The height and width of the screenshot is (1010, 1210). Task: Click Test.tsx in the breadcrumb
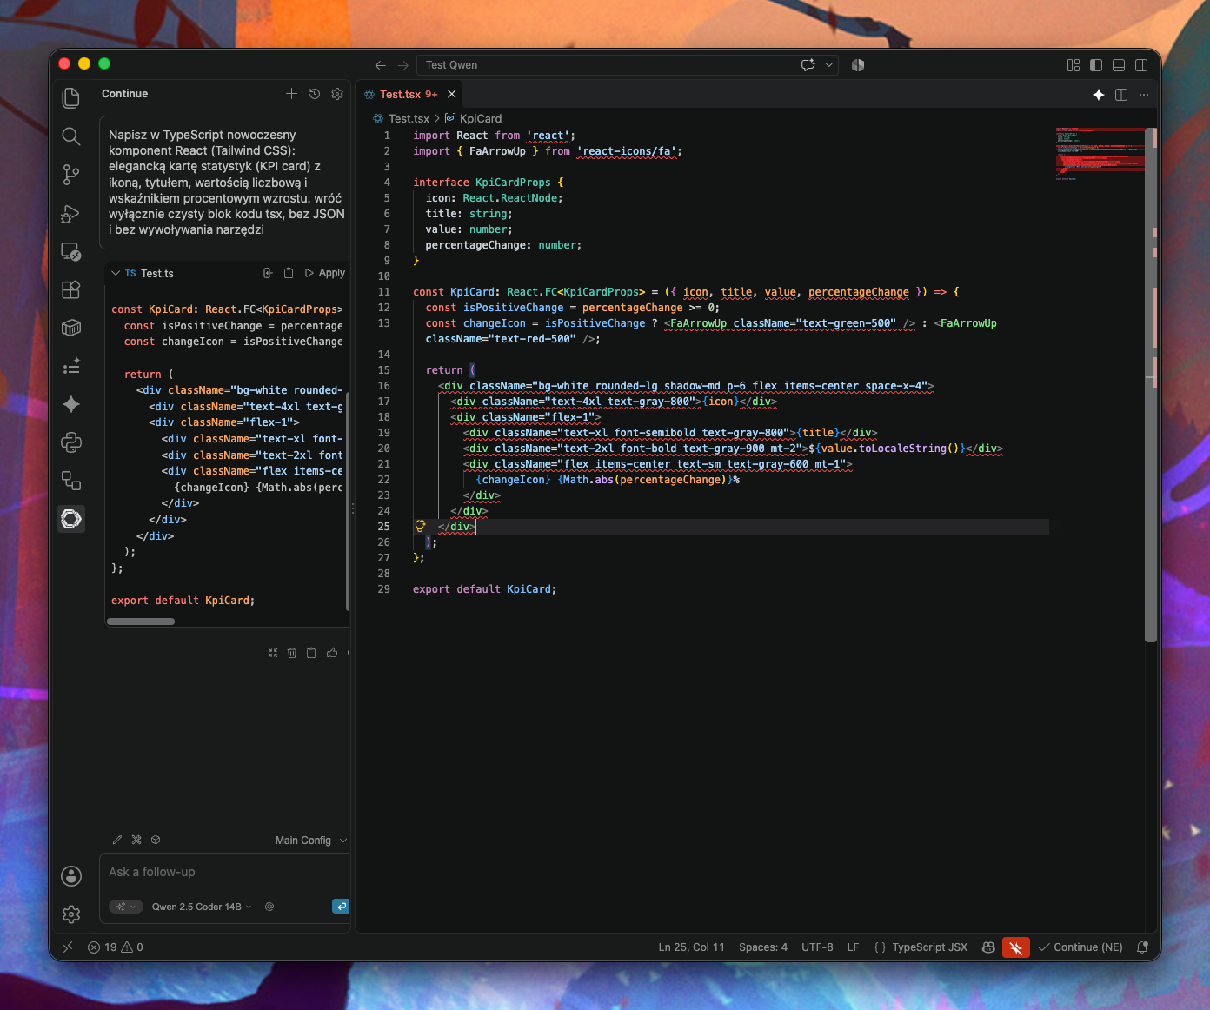409,118
